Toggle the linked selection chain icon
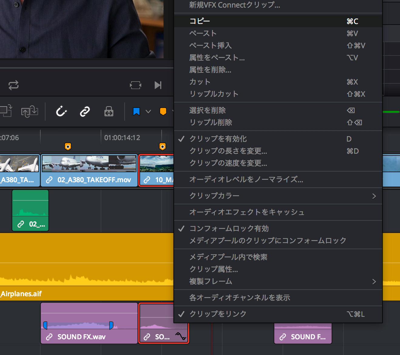This screenshot has height=355, width=400. click(x=85, y=112)
